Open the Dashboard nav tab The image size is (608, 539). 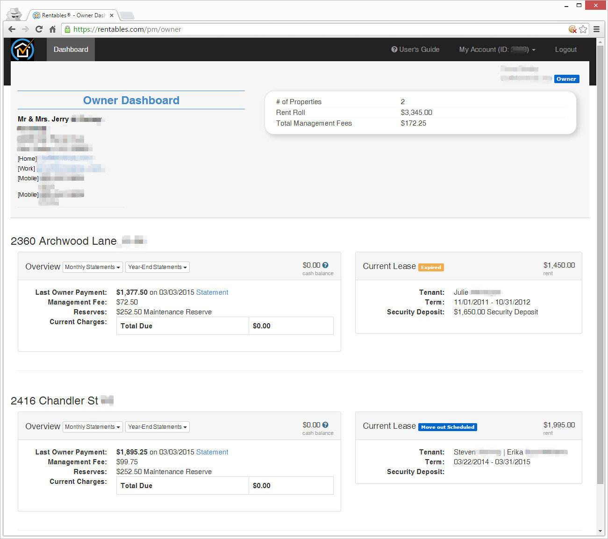point(71,50)
